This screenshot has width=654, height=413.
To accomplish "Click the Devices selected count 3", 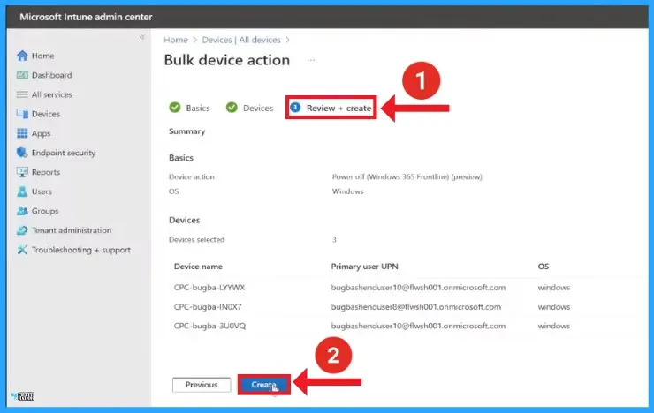I will click(x=334, y=239).
